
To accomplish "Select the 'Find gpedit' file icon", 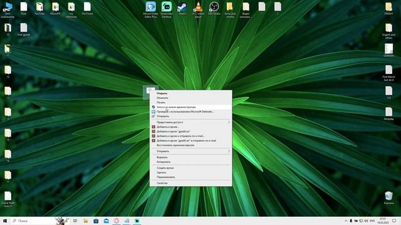I will [x=24, y=29].
